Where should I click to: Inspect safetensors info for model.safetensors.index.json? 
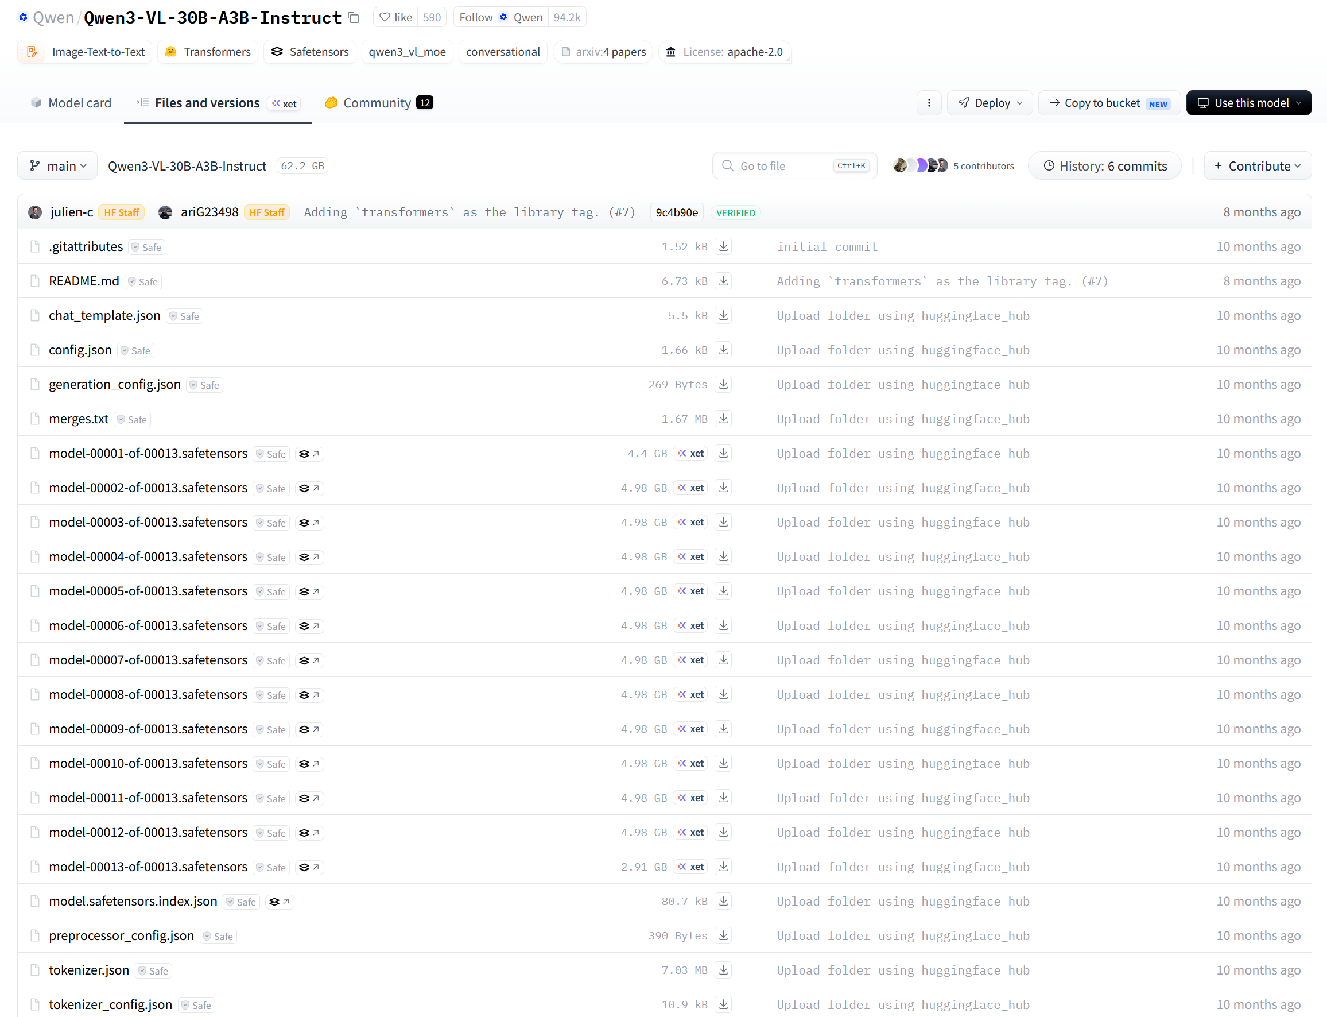click(x=280, y=902)
